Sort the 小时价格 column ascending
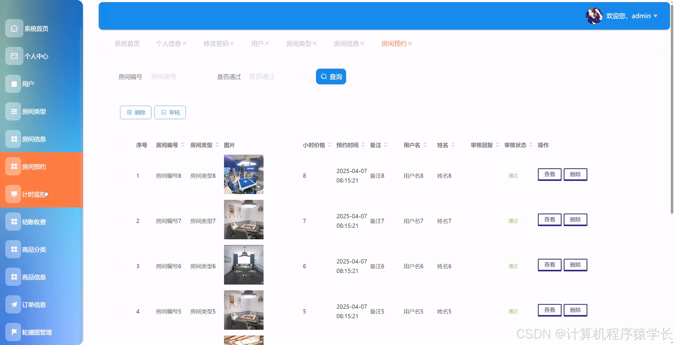 [x=330, y=143]
